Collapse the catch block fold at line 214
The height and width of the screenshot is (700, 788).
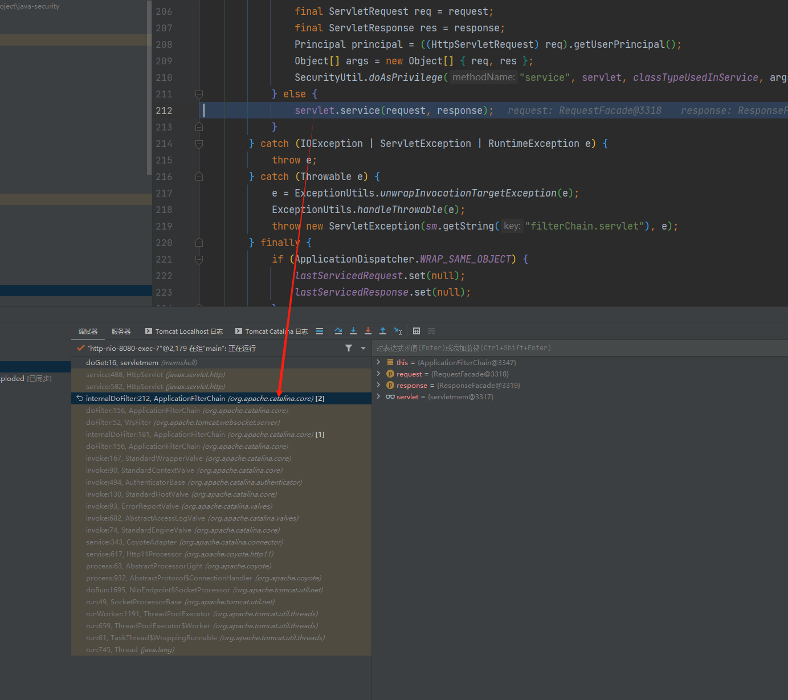199,144
